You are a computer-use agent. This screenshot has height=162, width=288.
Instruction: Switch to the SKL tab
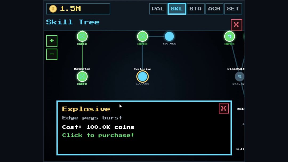coord(177,9)
